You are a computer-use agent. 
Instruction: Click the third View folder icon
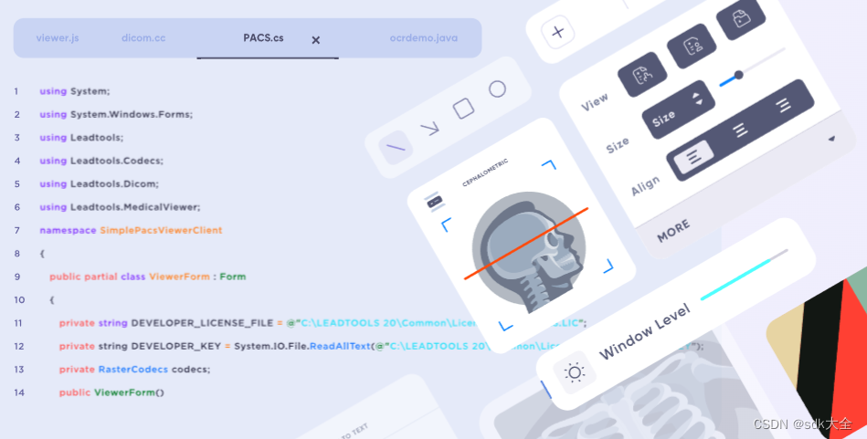741,19
